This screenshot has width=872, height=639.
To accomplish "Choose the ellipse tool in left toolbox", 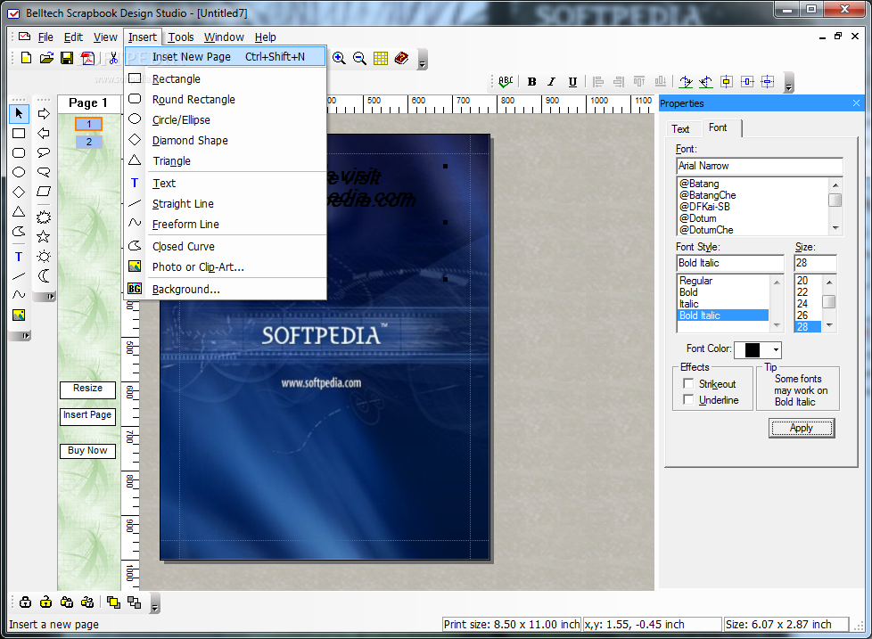I will [x=19, y=172].
